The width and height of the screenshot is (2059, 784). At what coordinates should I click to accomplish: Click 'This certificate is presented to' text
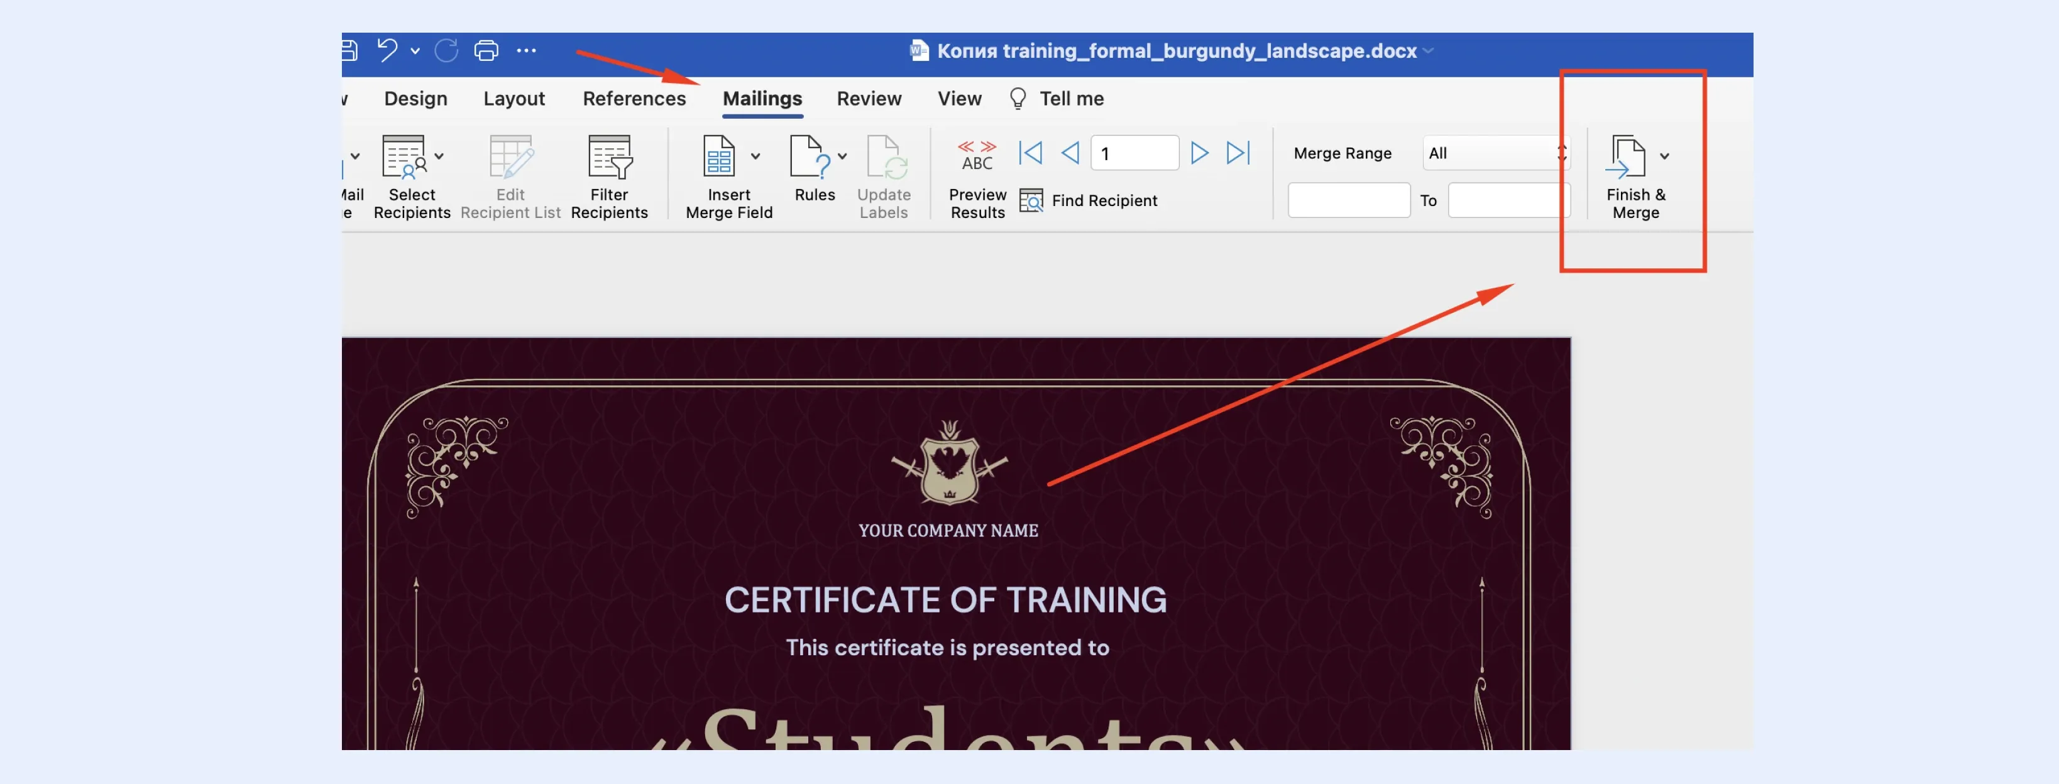[x=947, y=647]
